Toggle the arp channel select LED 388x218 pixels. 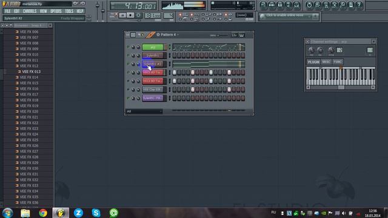[x=170, y=47]
